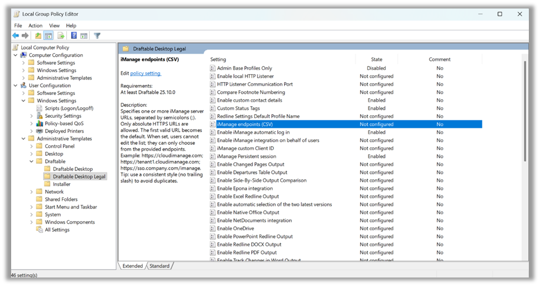The width and height of the screenshot is (540, 286).
Task: Select the System tree item
Action: click(53, 214)
